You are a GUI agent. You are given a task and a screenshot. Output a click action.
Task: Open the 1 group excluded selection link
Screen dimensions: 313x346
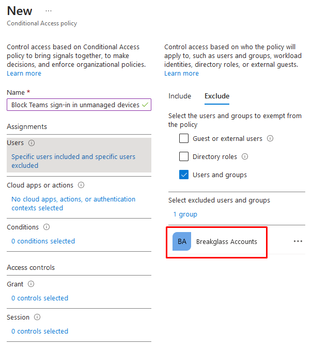(x=185, y=214)
